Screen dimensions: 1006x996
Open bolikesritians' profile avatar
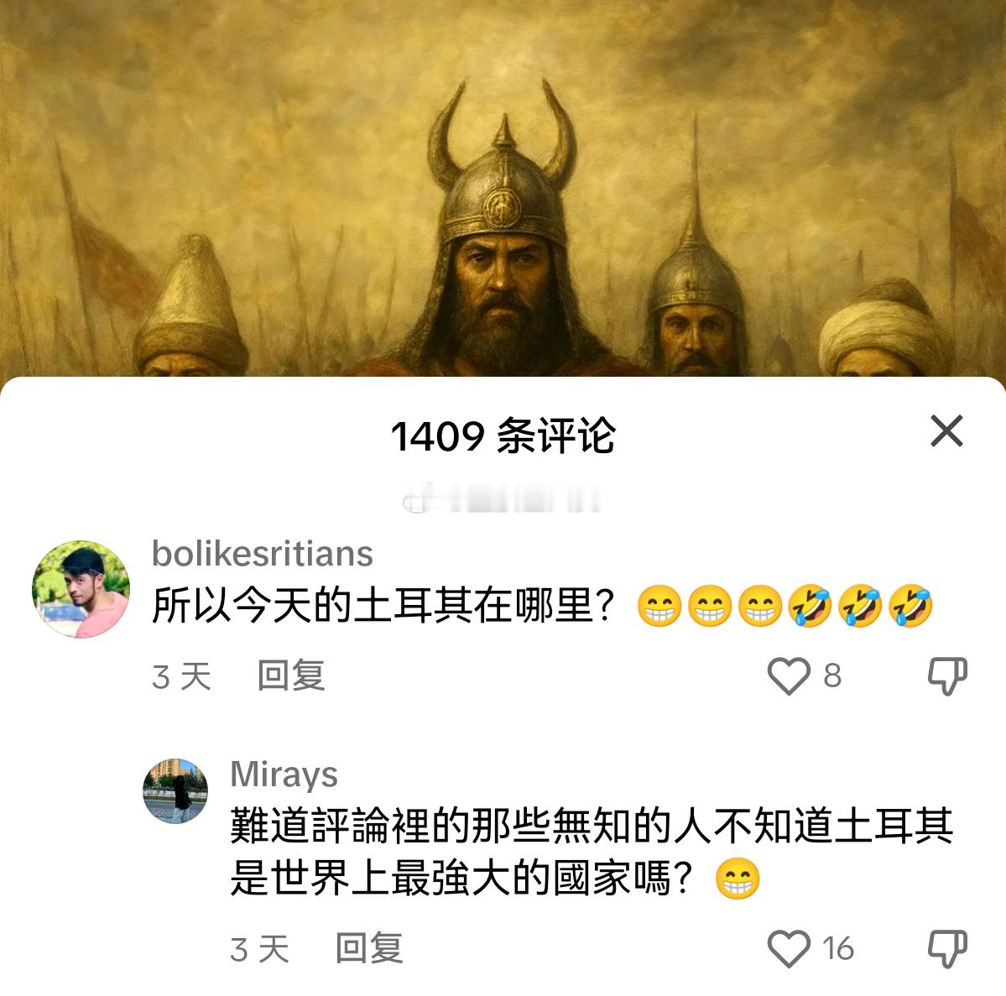coord(81,589)
